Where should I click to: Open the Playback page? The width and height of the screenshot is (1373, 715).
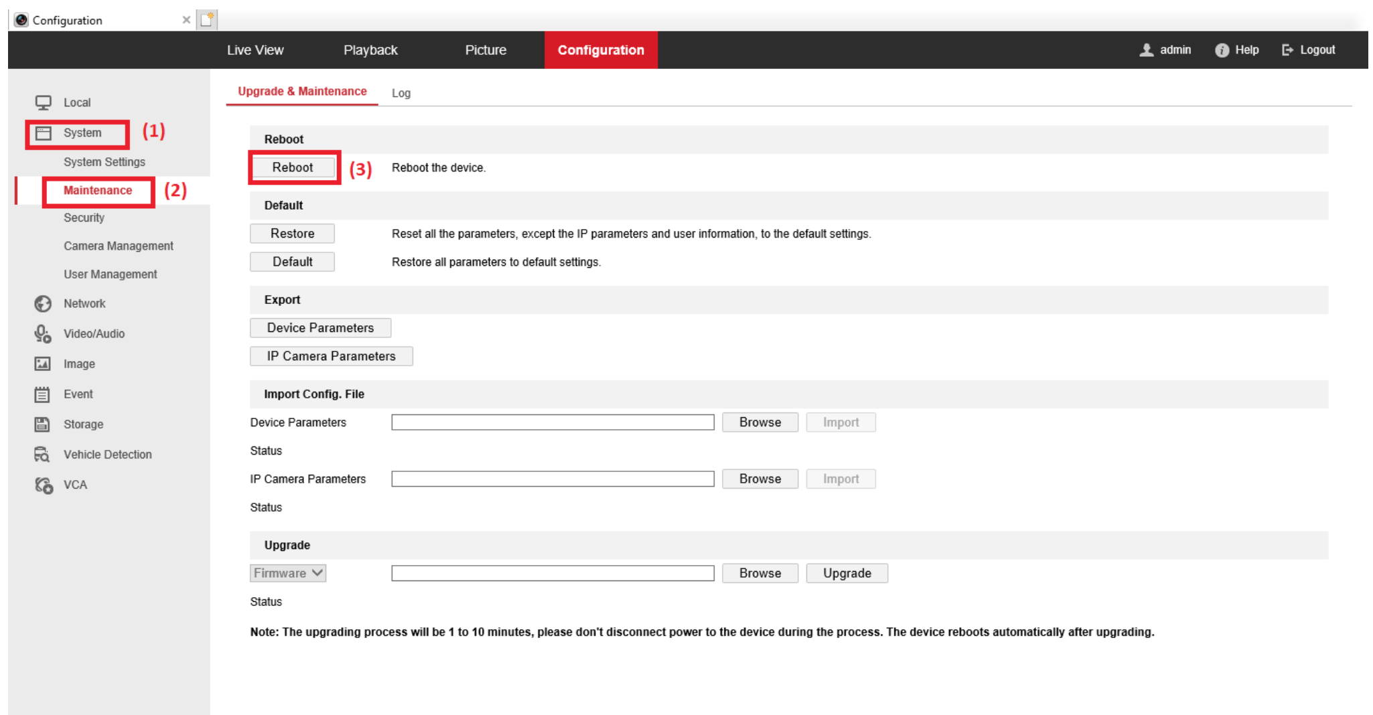370,50
